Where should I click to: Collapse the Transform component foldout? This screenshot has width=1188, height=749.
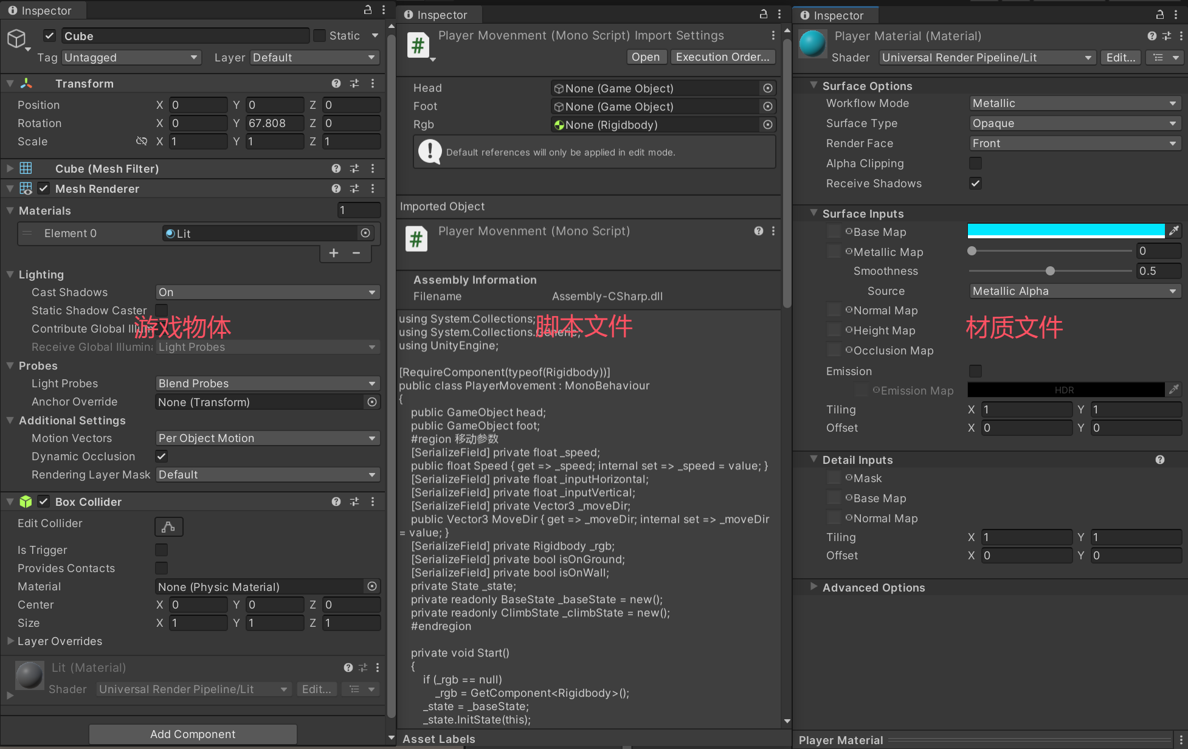[10, 83]
